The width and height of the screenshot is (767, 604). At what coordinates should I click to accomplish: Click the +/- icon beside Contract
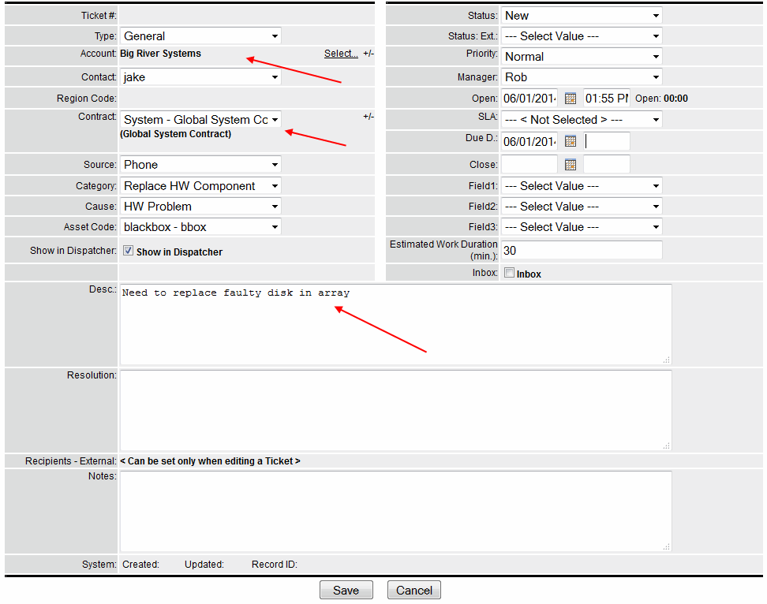click(369, 117)
